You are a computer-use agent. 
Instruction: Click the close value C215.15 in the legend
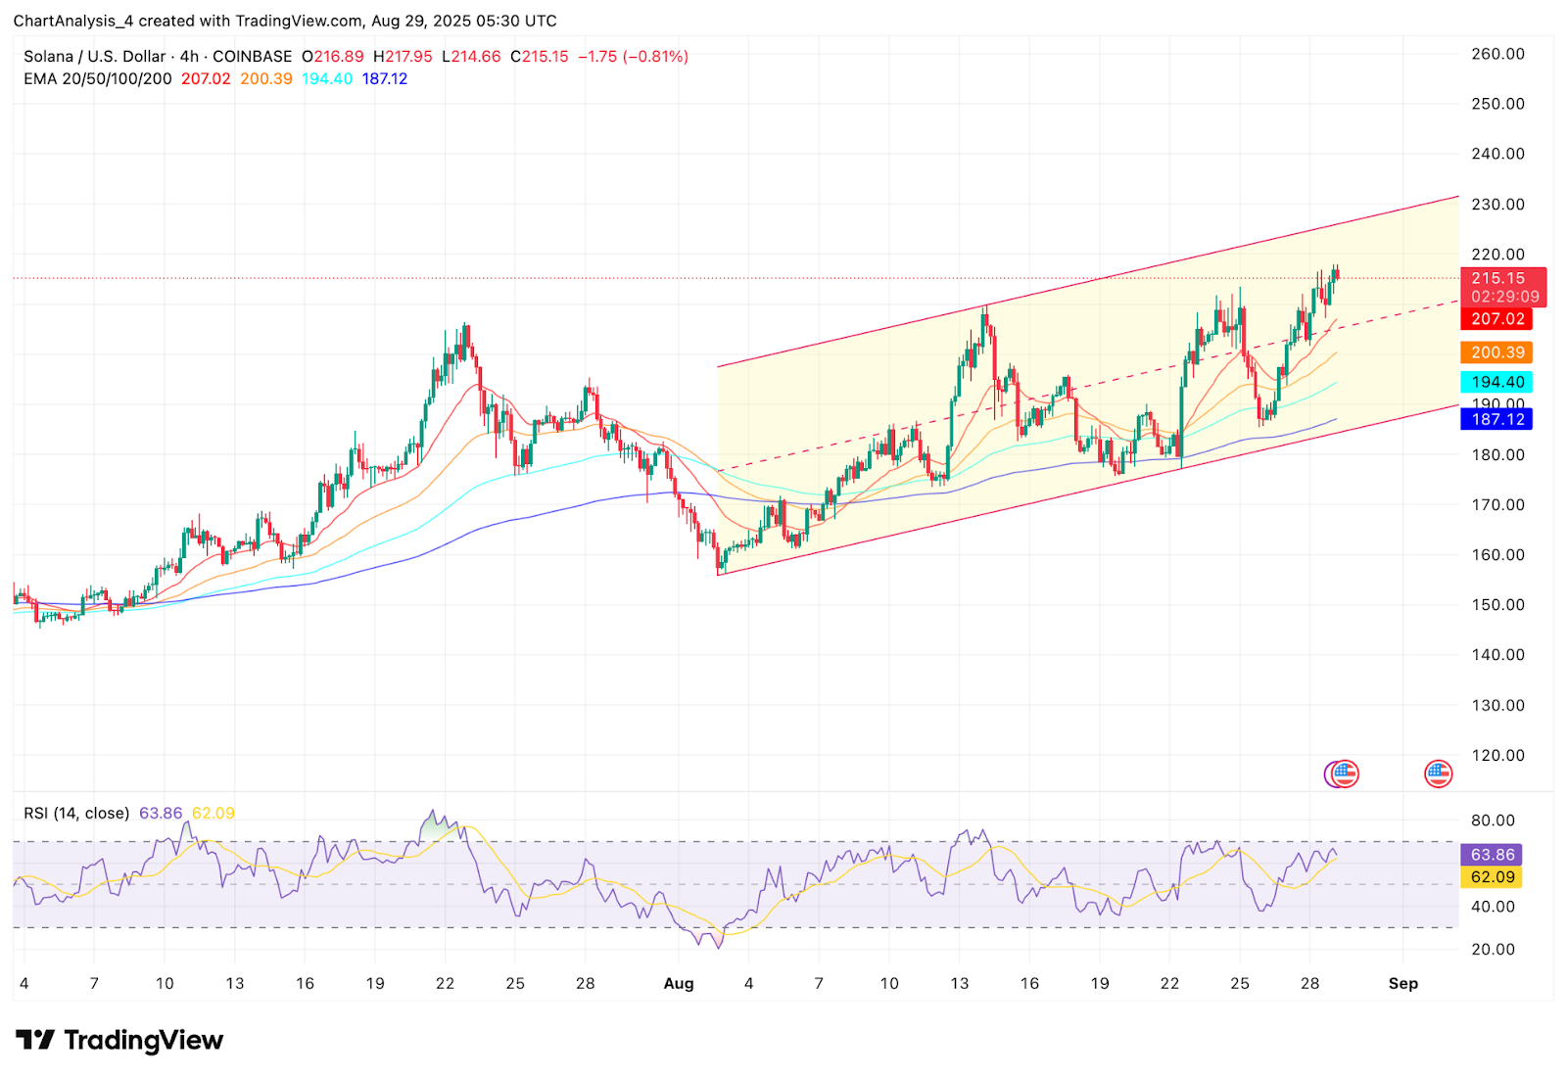click(x=540, y=57)
